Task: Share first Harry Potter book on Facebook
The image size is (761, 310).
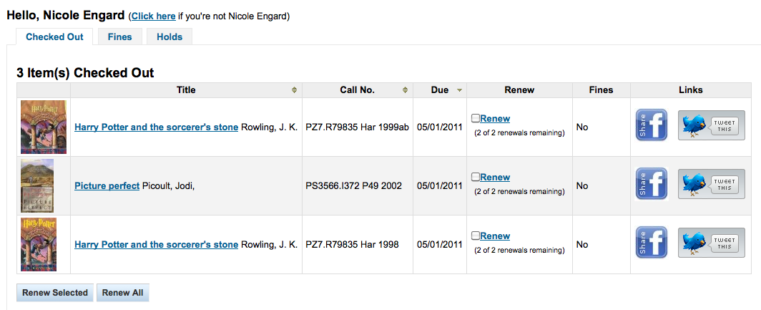Action: click(652, 125)
